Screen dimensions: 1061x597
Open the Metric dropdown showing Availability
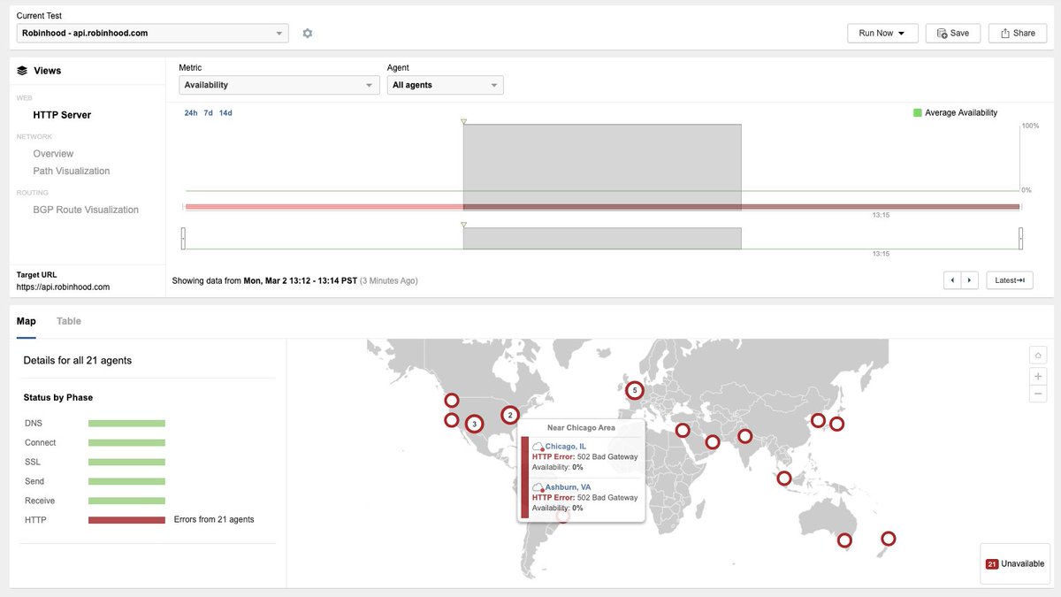279,85
